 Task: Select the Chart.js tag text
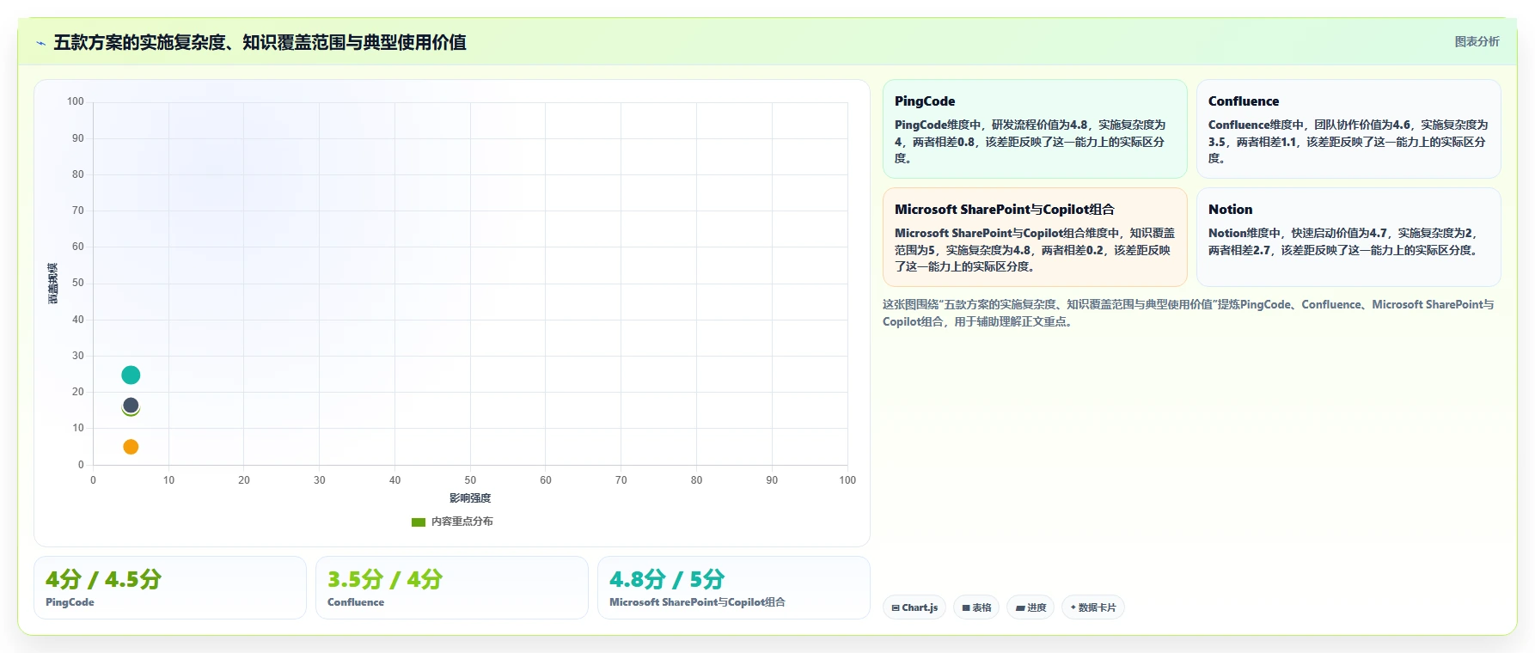coord(920,607)
